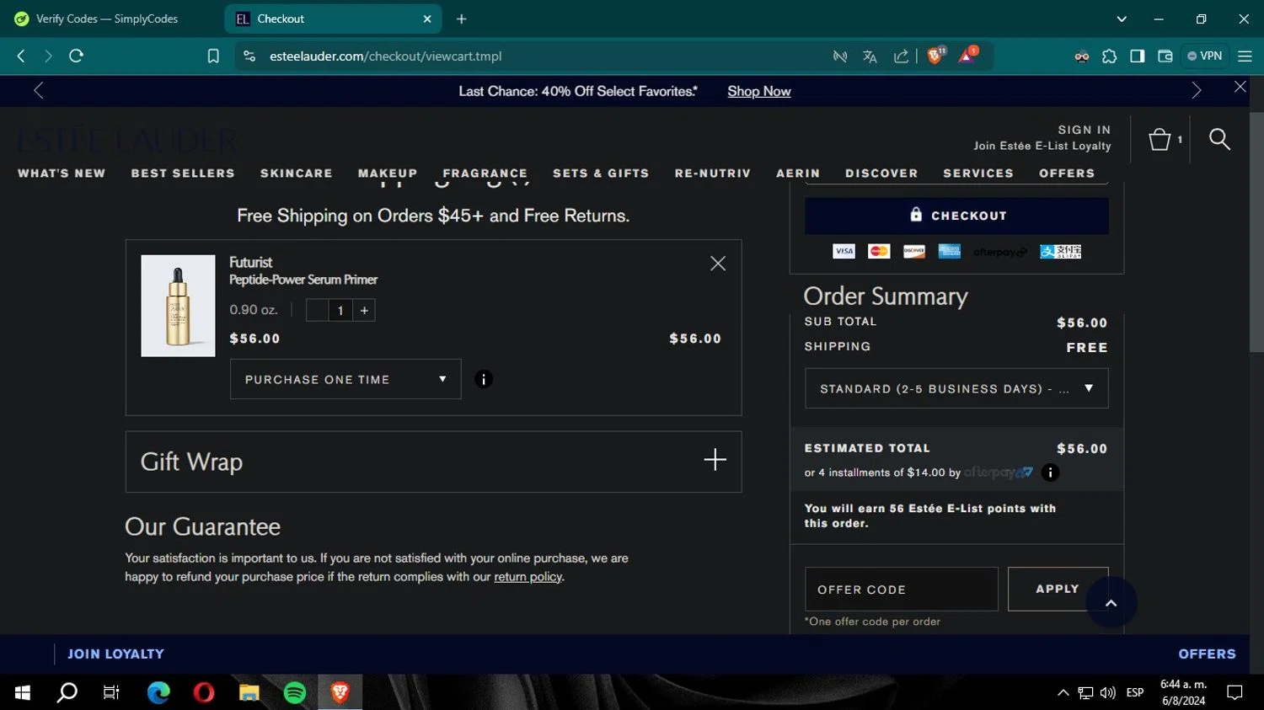Open the Brave main hamburger menu
This screenshot has width=1264, height=710.
pos(1245,56)
